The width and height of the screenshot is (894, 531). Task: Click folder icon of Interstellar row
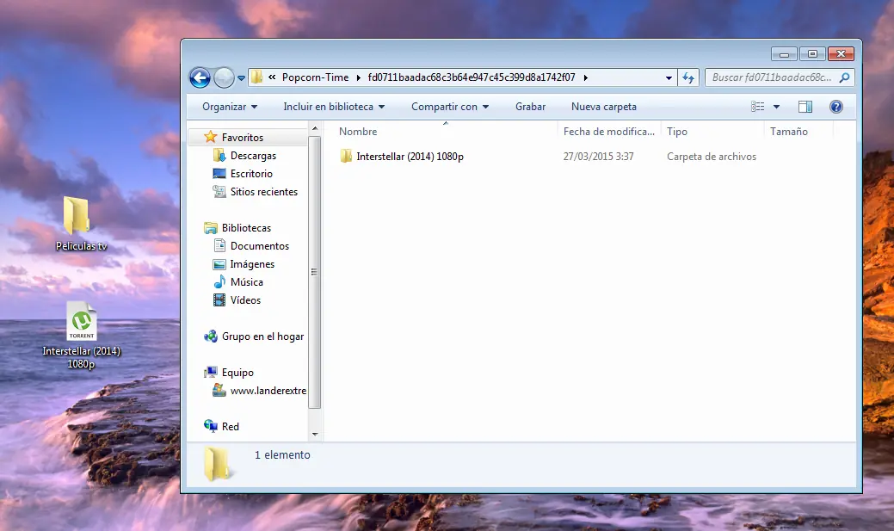click(x=346, y=157)
